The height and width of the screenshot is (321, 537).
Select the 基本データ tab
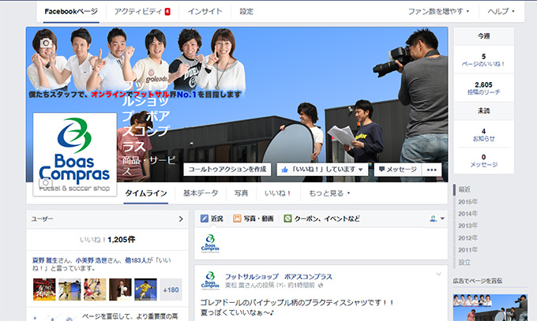click(x=201, y=193)
